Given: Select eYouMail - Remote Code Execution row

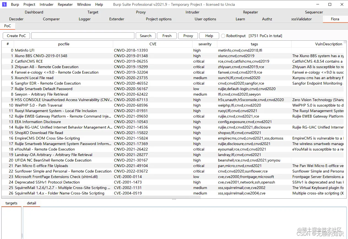Looking at the screenshot, I should pyautogui.click(x=173, y=149).
